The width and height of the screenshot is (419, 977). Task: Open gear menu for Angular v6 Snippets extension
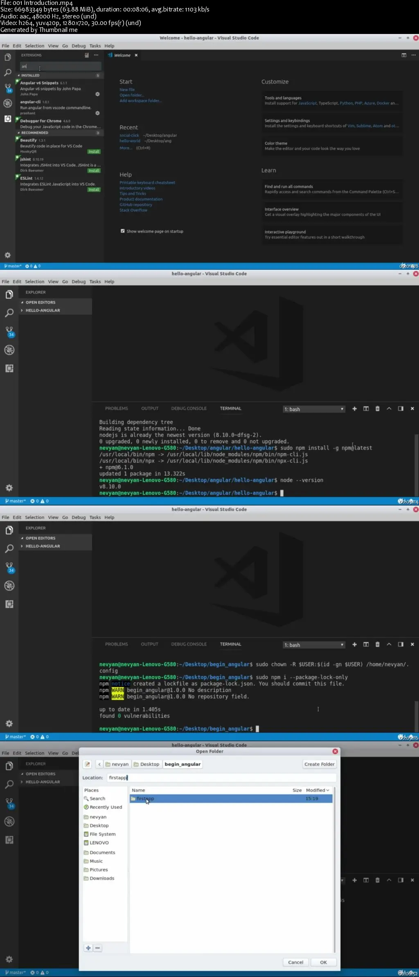point(97,94)
